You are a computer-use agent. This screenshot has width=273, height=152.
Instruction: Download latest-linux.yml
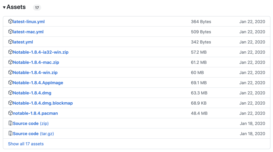[29, 21]
